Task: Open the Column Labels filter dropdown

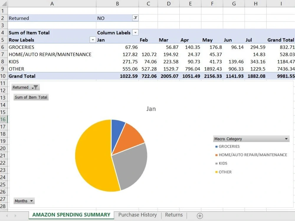Action: 135,32
